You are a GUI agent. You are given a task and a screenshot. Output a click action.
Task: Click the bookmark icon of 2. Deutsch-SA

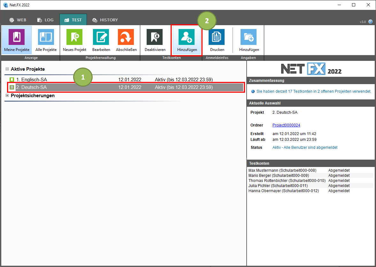12,88
